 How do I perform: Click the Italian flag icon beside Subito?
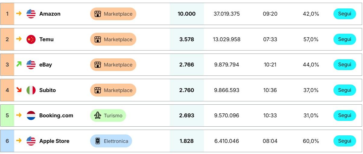[31, 90]
